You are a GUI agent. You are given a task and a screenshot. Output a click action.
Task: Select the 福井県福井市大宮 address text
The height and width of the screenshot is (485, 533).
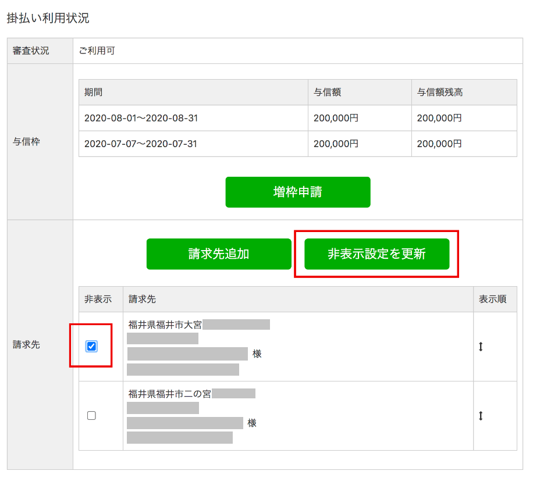165,324
